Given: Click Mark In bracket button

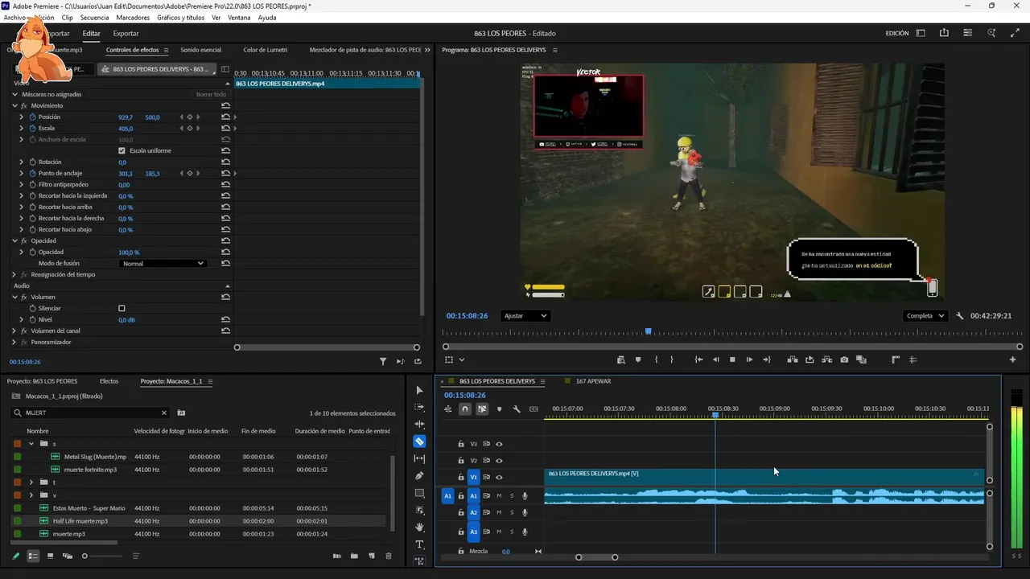Looking at the screenshot, I should (x=657, y=359).
